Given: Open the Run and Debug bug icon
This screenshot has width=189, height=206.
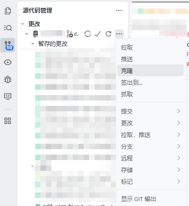Looking at the screenshot, I should (x=8, y=79).
